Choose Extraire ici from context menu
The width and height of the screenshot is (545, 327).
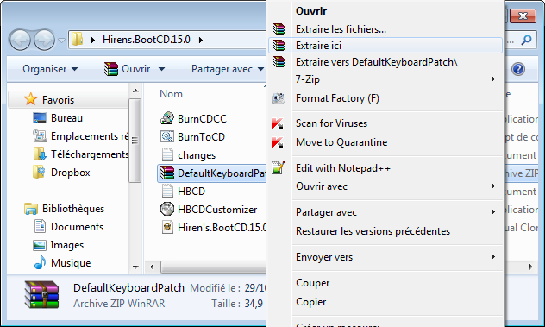385,45
